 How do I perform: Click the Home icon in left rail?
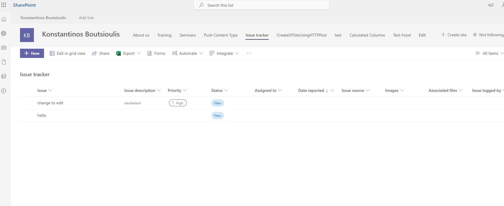point(4,19)
